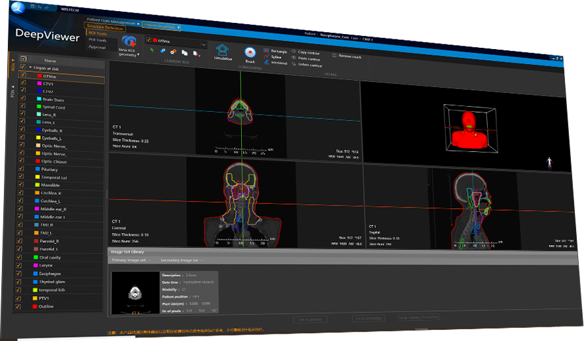Click the magenta CTV1 color swatch
The image size is (584, 341).
tap(39, 83)
